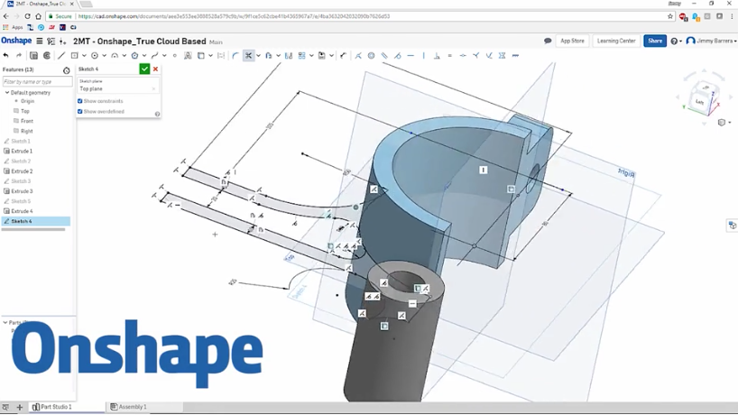Screen dimensions: 738x415
Task: Toggle Show constraints checkbox
Action: click(80, 101)
